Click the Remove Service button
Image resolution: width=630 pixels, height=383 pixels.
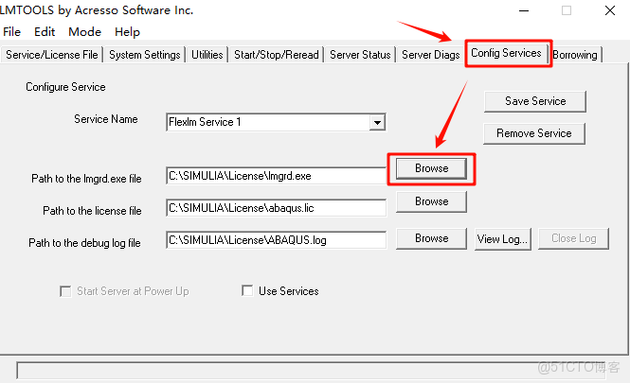tap(534, 133)
